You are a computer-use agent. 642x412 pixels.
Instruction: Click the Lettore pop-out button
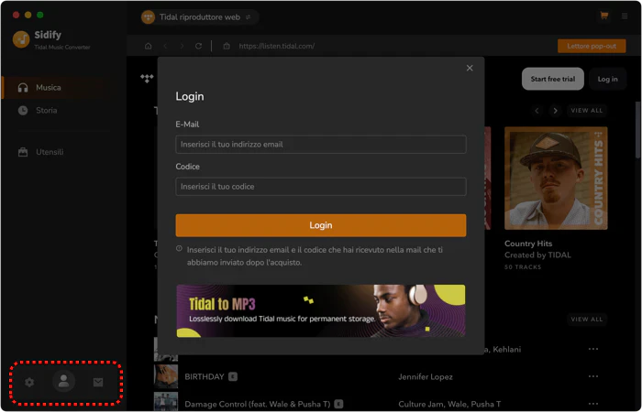(592, 46)
